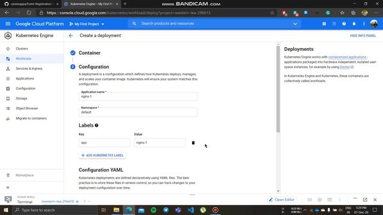
Task: Go back using Create a deployment arrow
Action: tap(71, 36)
